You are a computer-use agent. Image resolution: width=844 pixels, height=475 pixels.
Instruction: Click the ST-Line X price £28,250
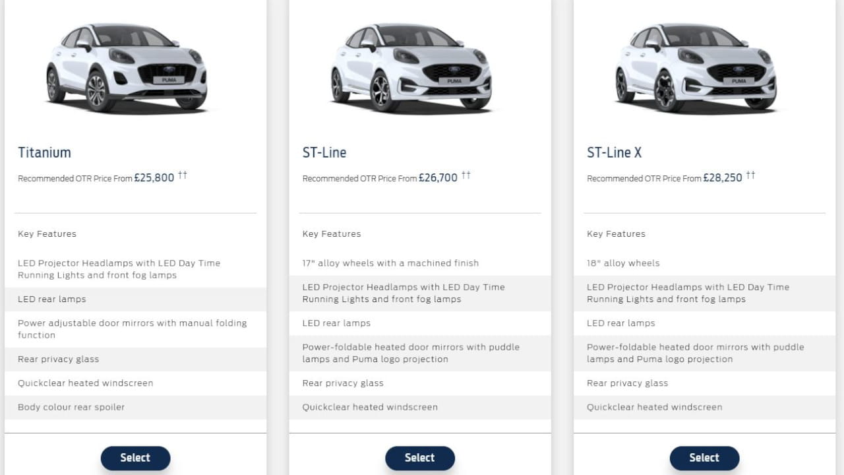(723, 177)
